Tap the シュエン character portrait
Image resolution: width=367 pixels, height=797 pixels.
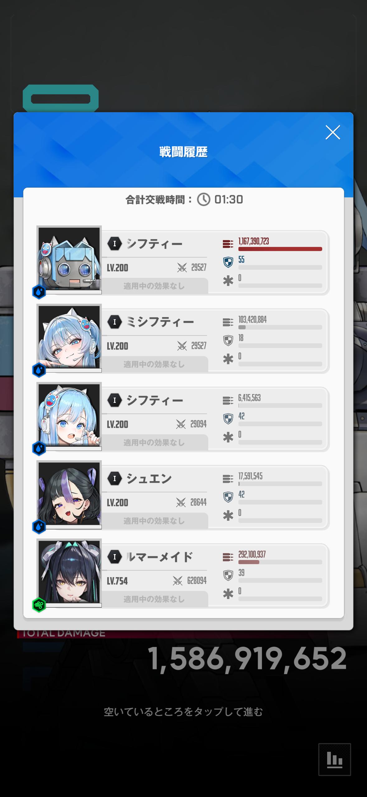(69, 494)
